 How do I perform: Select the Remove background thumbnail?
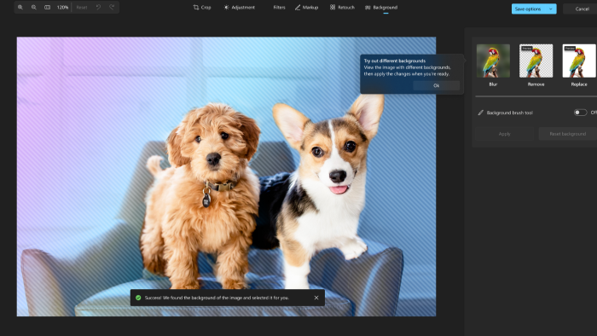click(536, 61)
